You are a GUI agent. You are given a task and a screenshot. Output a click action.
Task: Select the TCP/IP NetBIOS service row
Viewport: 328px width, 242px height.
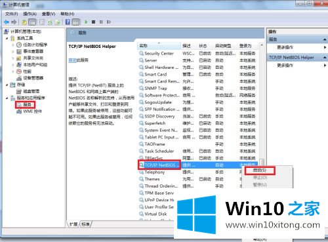198,165
